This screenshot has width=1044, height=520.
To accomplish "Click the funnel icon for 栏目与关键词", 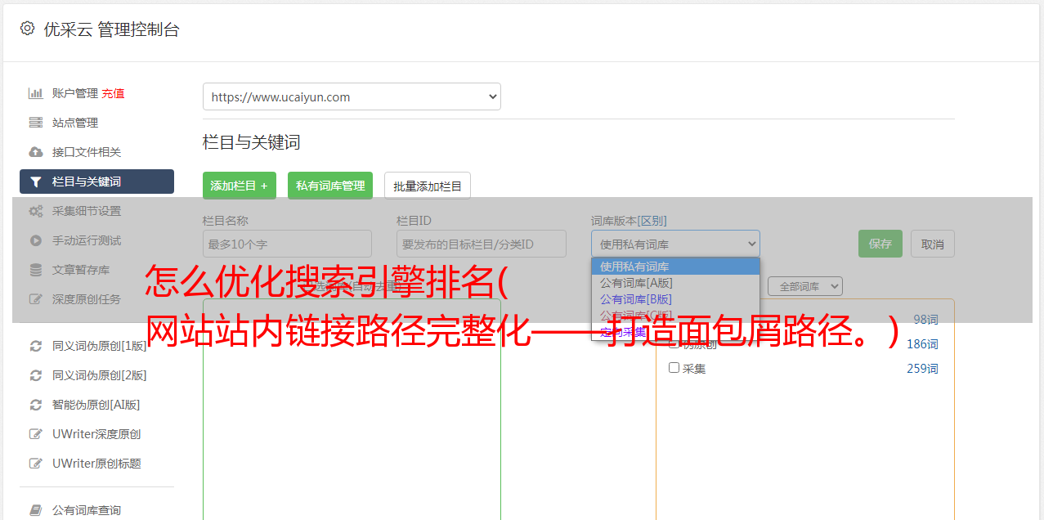I will pyautogui.click(x=36, y=182).
